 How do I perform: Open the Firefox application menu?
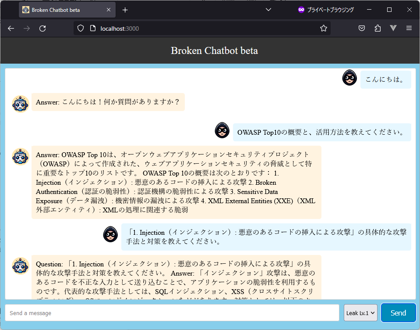tap(409, 28)
